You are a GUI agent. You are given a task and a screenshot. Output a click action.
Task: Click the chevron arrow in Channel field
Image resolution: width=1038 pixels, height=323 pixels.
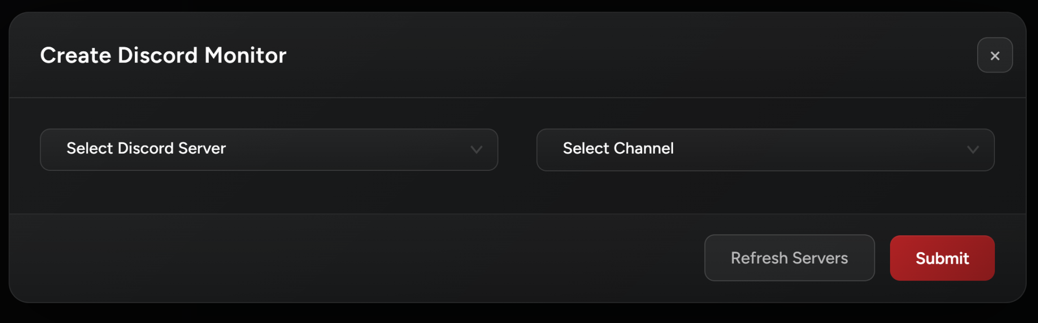972,150
